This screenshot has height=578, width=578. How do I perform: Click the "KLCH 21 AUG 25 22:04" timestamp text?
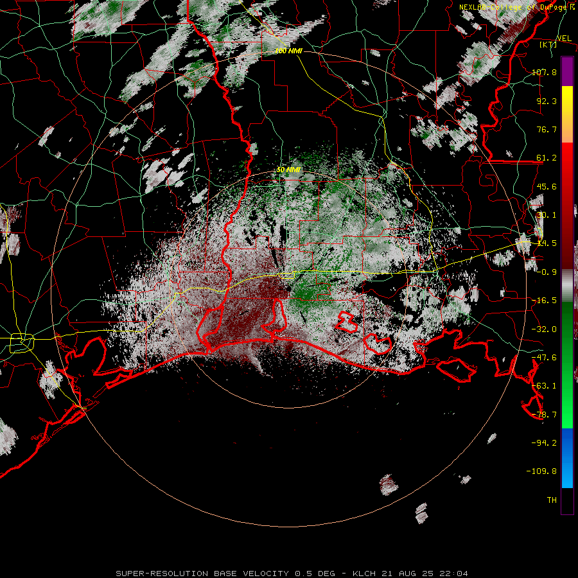pyautogui.click(x=410, y=574)
